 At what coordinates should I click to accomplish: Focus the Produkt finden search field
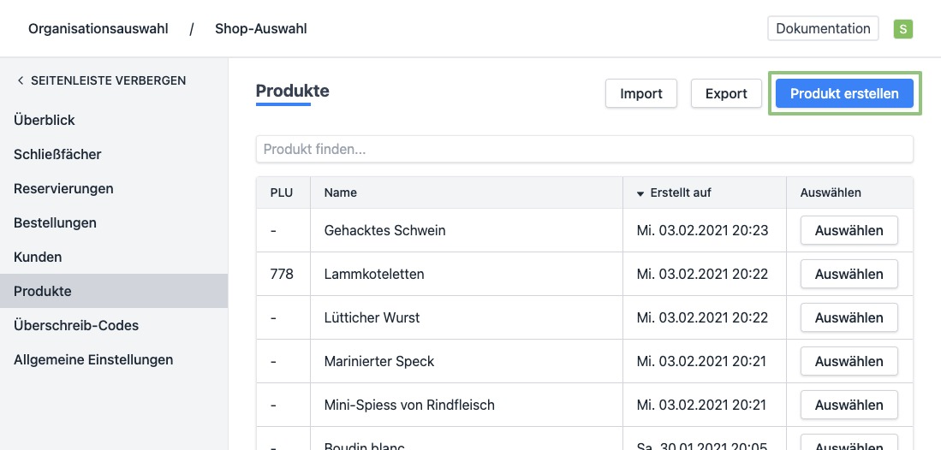[x=584, y=149]
